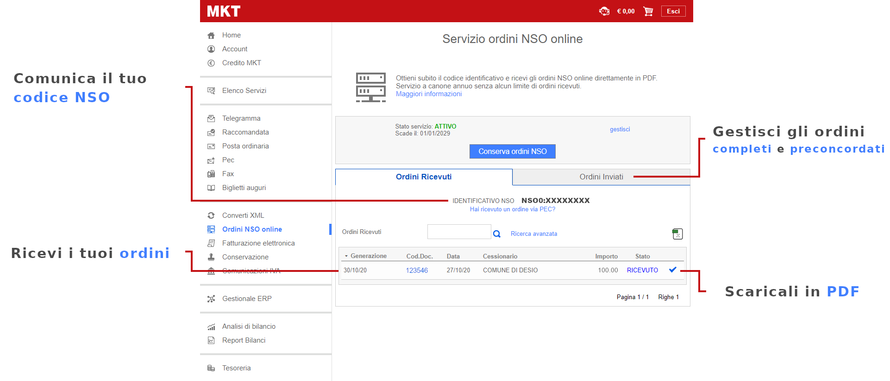Click the Esci logout button
Screen dimensions: 890x381
673,11
